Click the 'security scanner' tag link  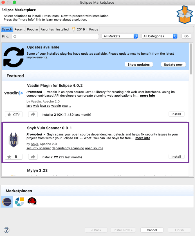coord(39,148)
